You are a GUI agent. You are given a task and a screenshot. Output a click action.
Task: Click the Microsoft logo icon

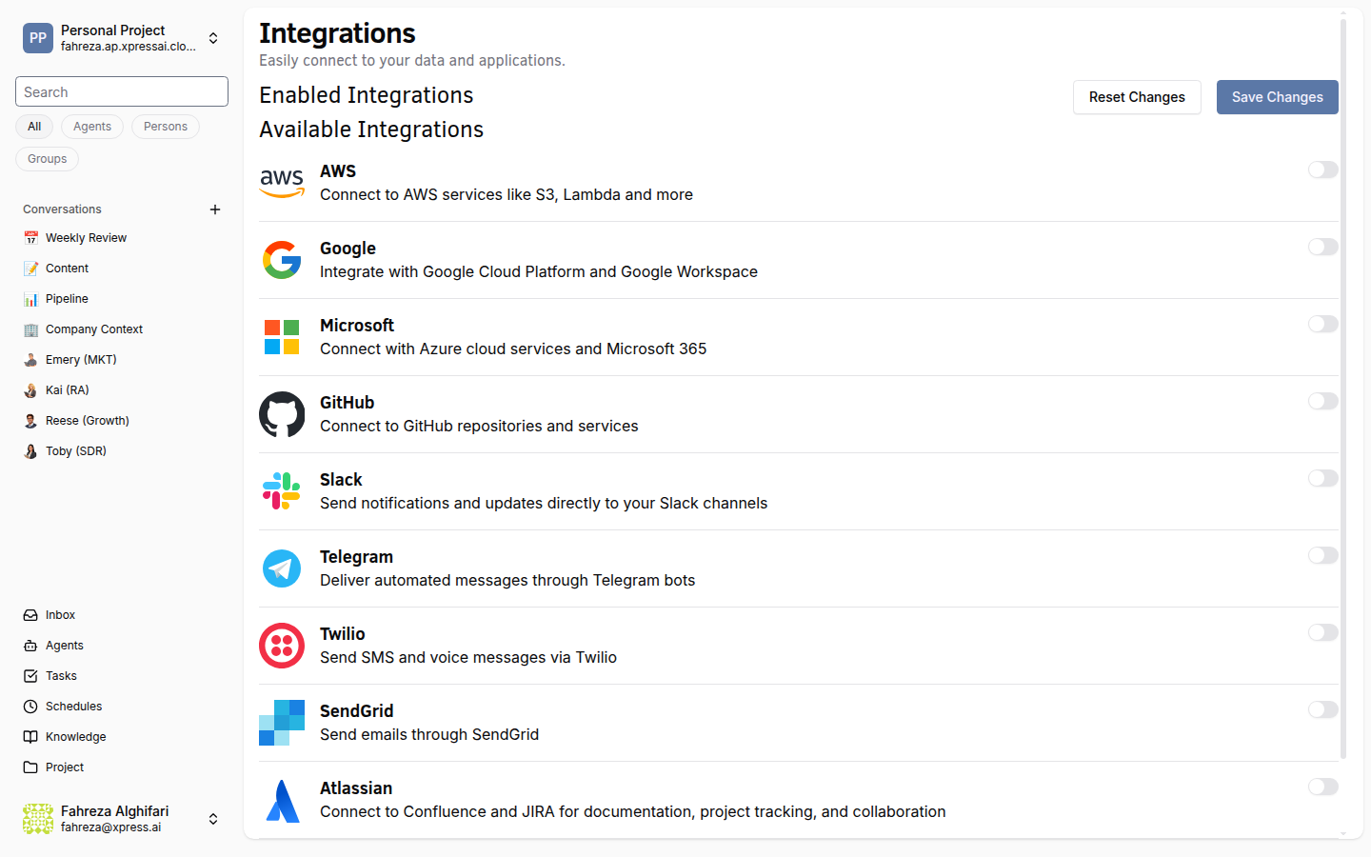282,337
